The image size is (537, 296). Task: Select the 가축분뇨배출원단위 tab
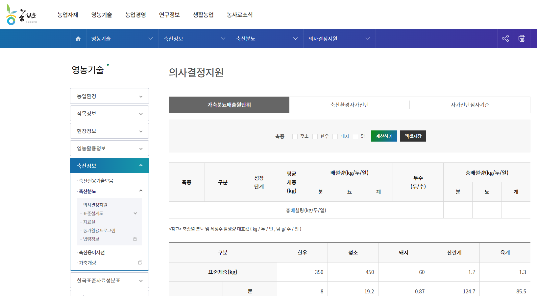[229, 105]
